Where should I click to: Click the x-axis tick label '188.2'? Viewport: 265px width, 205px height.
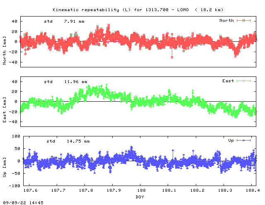click(x=197, y=191)
